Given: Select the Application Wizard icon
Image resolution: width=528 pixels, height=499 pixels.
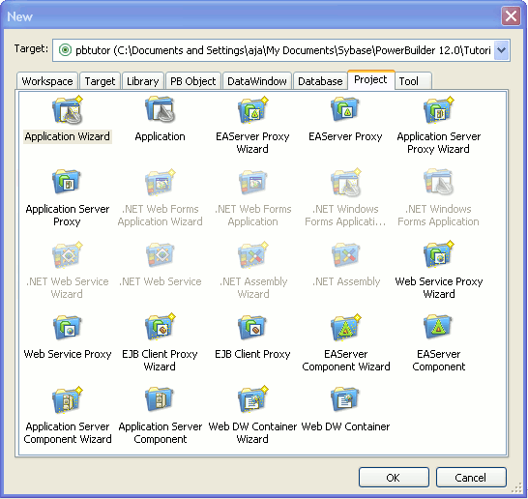Looking at the screenshot, I should [x=68, y=110].
